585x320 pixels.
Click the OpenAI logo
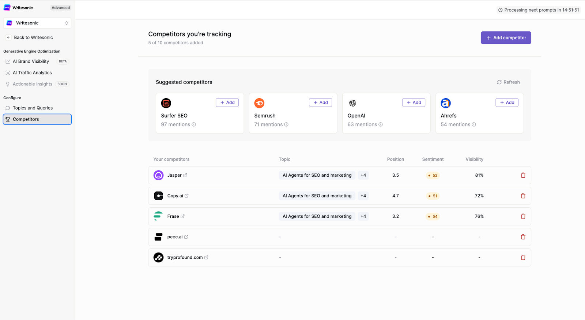coord(352,103)
